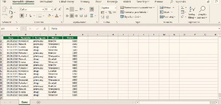
Task: Open Formatowanie warunkowe menu
Action: coord(137,7)
